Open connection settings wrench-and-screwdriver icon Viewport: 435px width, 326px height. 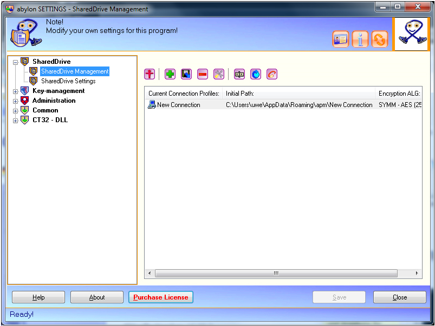click(219, 74)
